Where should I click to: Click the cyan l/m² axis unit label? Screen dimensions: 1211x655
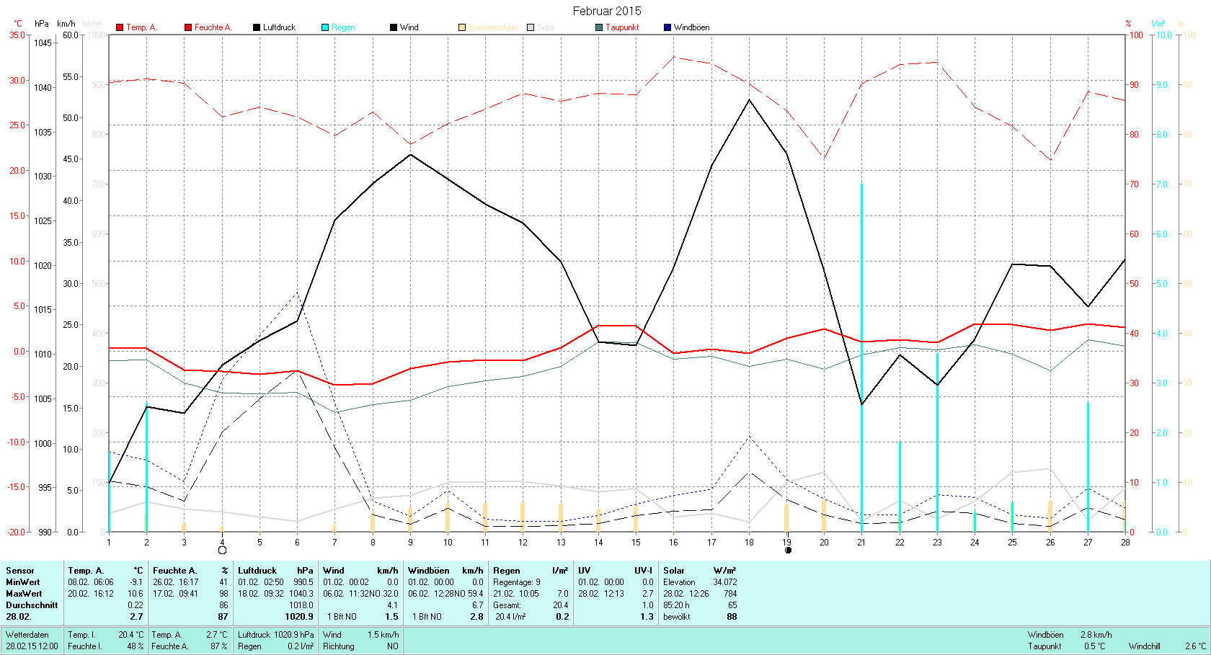point(1158,24)
